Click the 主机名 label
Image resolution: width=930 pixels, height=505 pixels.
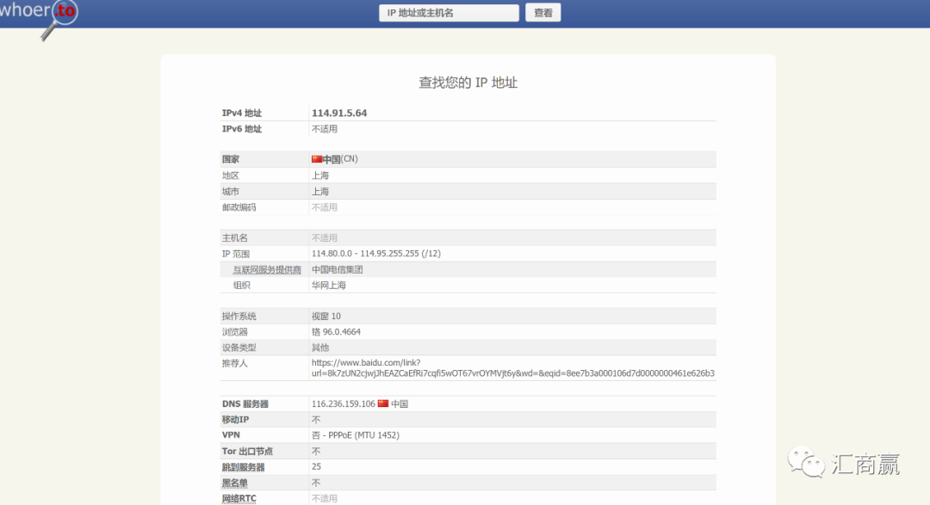(x=235, y=237)
